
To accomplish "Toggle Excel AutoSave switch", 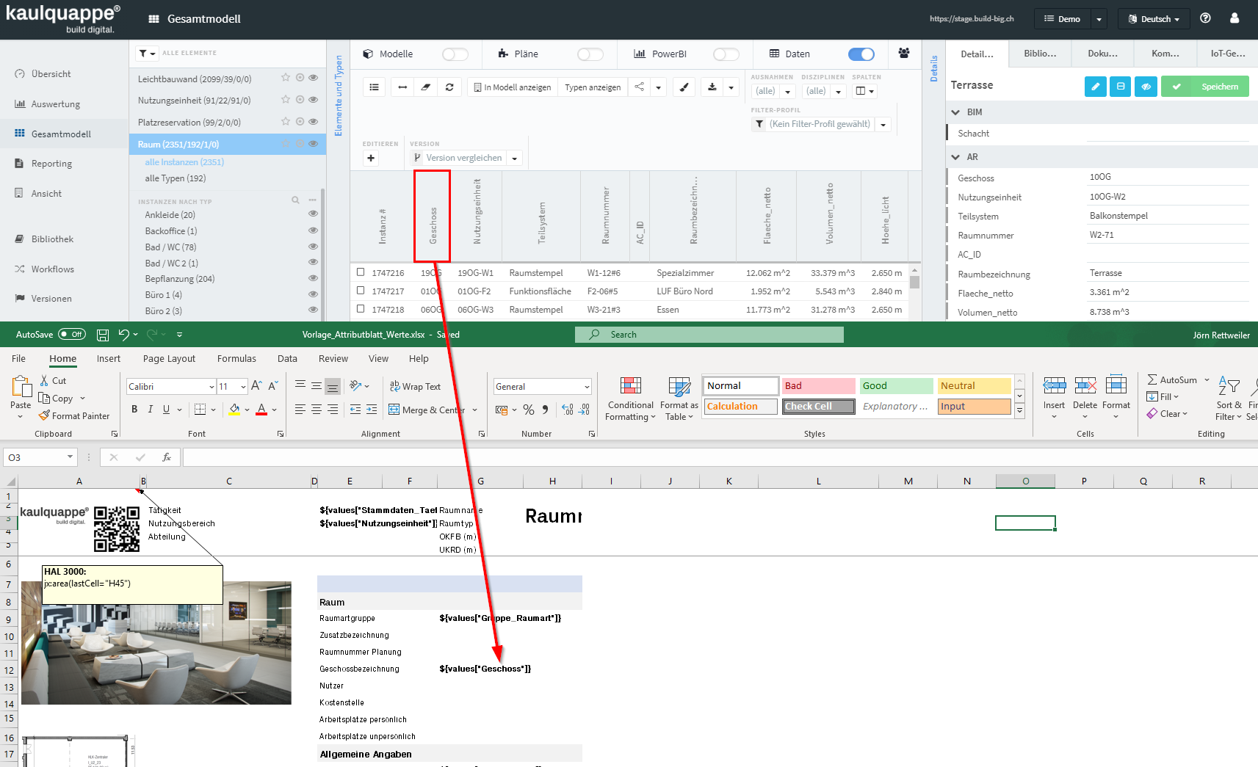I will click(x=72, y=335).
